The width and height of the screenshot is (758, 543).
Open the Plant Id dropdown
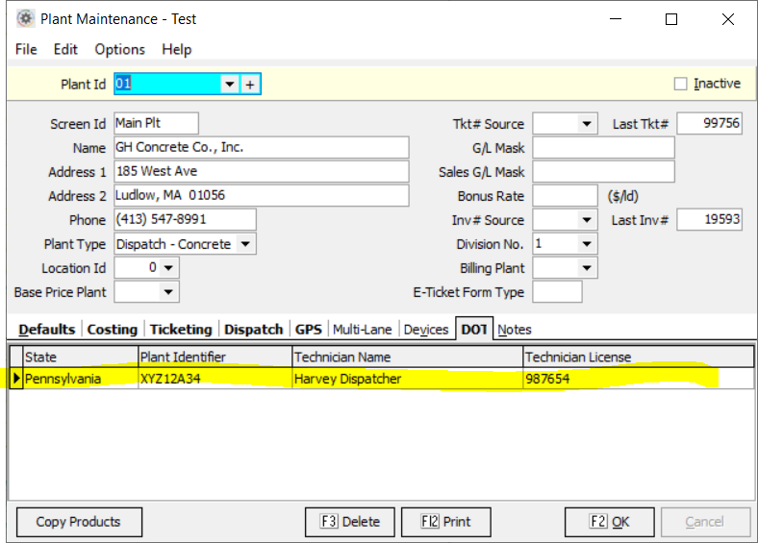click(x=229, y=85)
